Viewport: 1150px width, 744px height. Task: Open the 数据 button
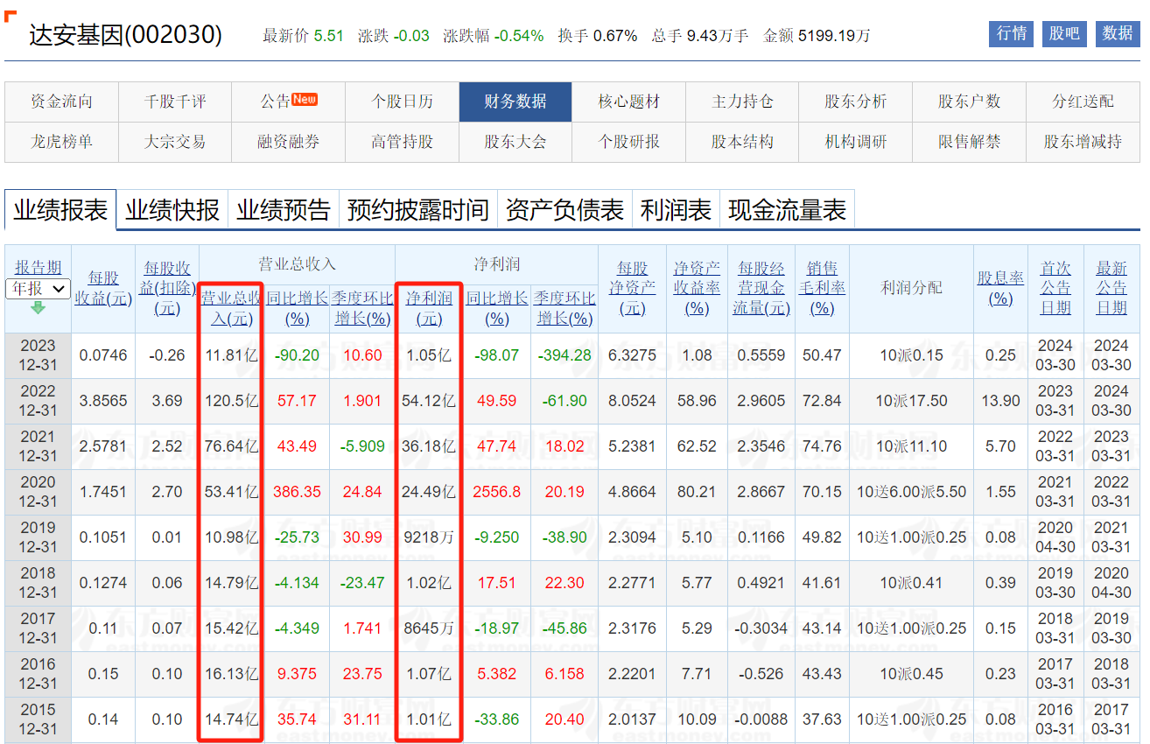pos(1118,33)
